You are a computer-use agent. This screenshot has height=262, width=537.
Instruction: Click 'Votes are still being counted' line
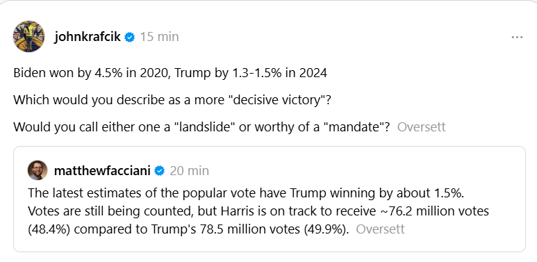click(x=258, y=211)
